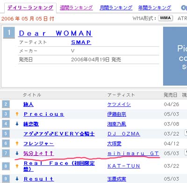
Task: Open the Precious song link
Action: click(x=44, y=114)
